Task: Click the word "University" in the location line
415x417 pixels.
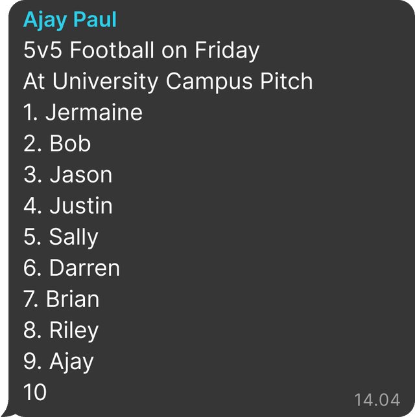Action: [x=106, y=82]
